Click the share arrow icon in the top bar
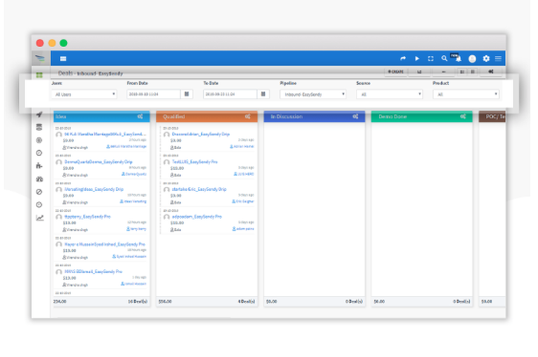 pos(403,59)
